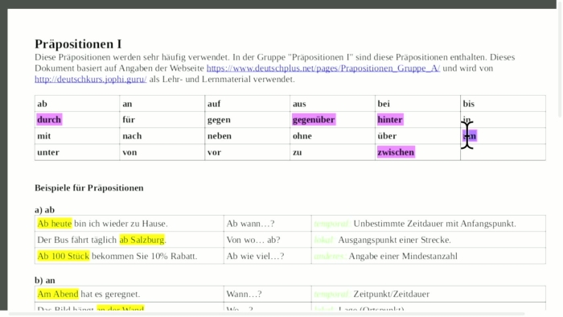Click the 'Von wo… ab?' cell
Viewport: 563px width, 317px height.
[268, 240]
